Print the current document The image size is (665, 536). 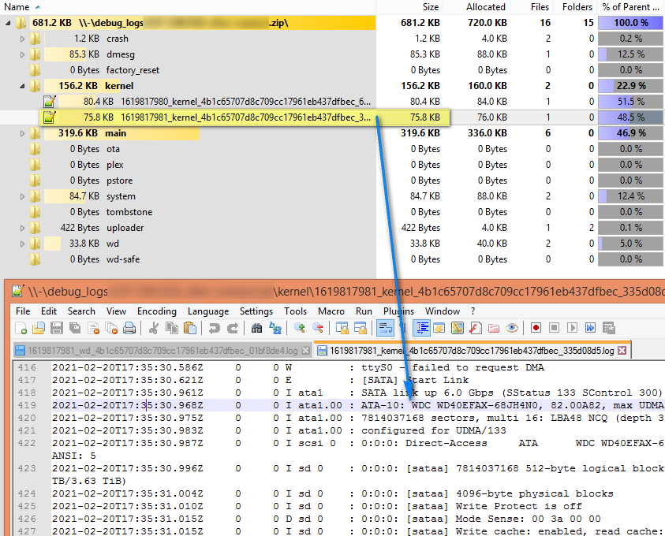pos(129,328)
